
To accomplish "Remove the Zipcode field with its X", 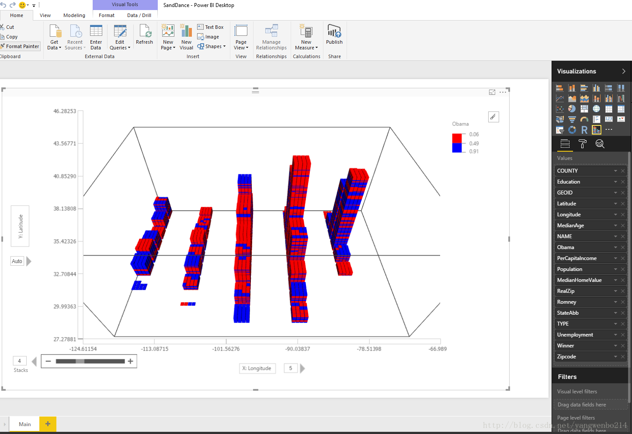I will point(623,357).
